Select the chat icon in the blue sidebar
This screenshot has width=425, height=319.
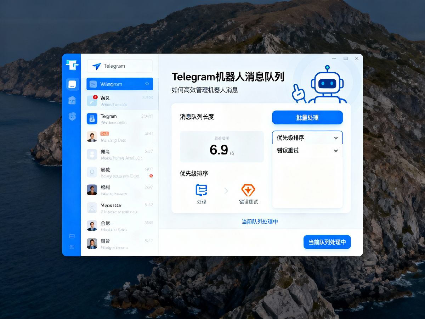[72, 84]
